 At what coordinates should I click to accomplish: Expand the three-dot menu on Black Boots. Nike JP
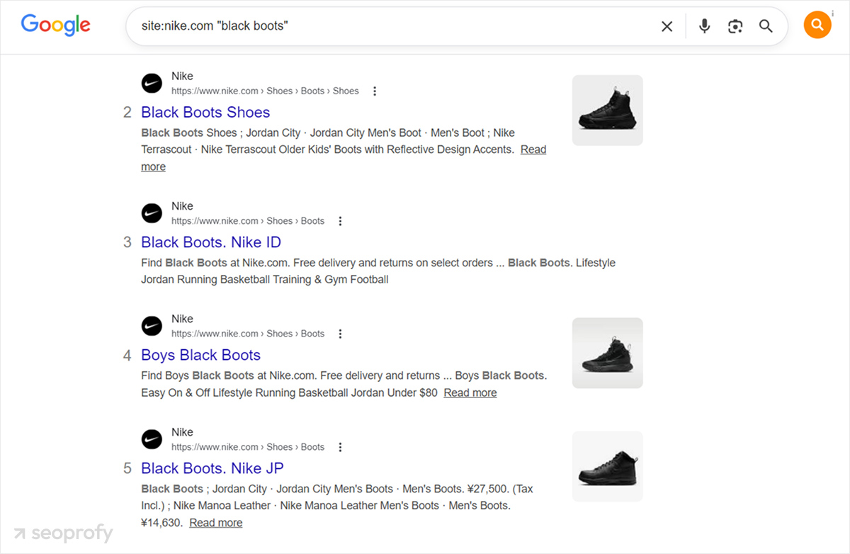tap(341, 446)
